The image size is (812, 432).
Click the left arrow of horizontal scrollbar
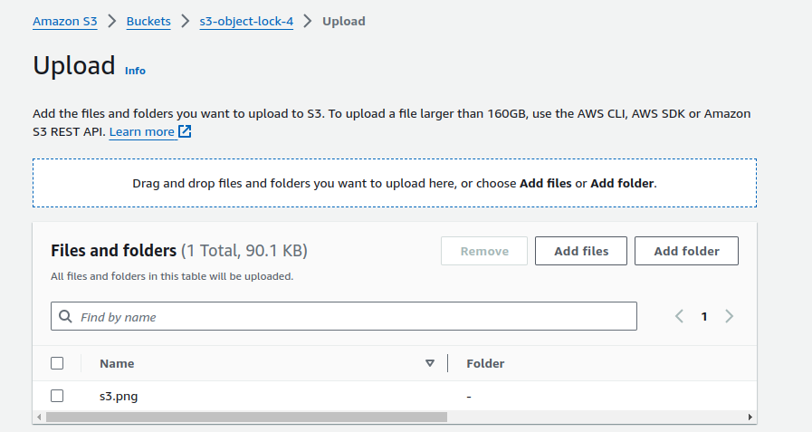click(x=38, y=418)
